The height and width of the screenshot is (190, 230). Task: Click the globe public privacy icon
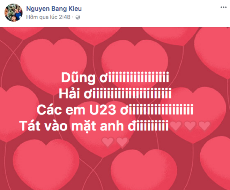click(x=78, y=17)
